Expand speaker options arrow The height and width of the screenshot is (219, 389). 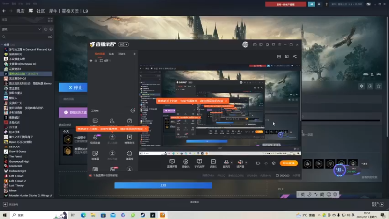[x=246, y=163]
